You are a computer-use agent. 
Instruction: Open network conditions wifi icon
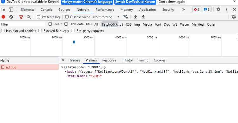(x=126, y=17)
